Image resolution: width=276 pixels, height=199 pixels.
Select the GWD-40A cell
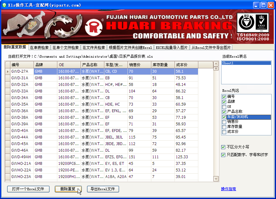pyautogui.click(x=22, y=131)
